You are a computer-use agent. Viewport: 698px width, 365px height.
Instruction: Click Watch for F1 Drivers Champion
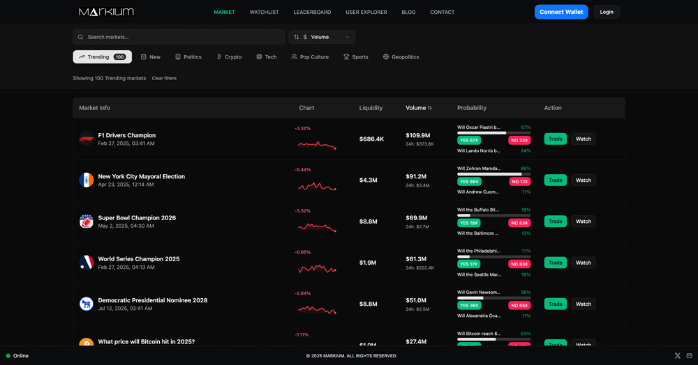click(583, 139)
